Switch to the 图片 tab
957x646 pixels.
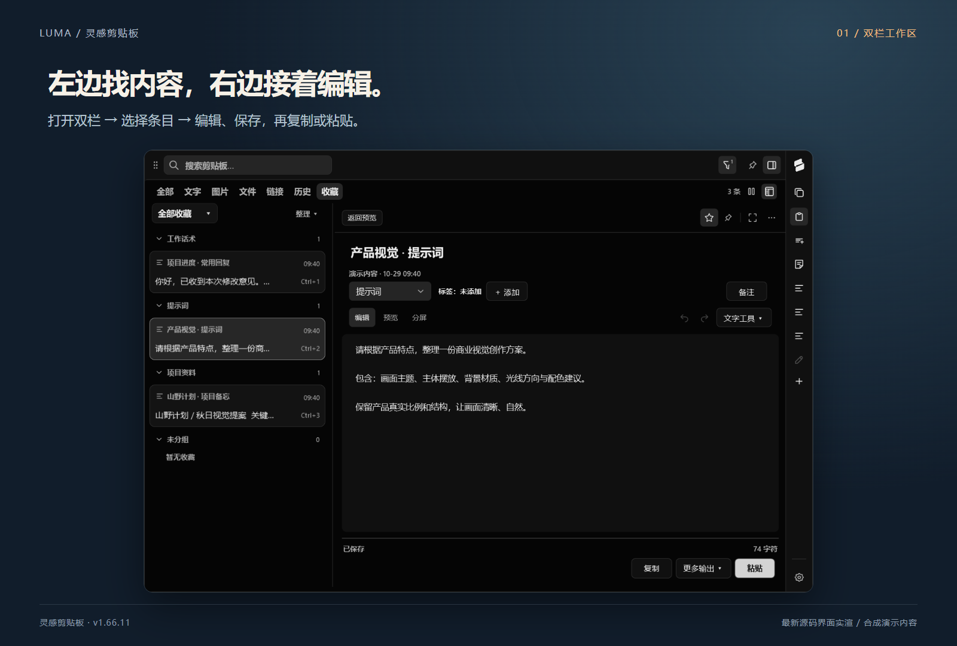(220, 191)
